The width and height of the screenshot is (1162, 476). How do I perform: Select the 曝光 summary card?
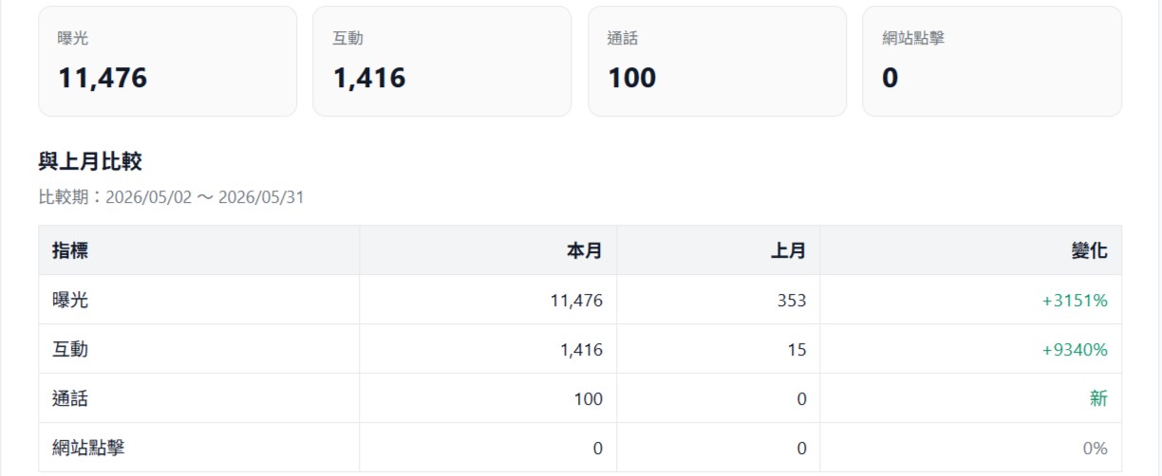[167, 62]
